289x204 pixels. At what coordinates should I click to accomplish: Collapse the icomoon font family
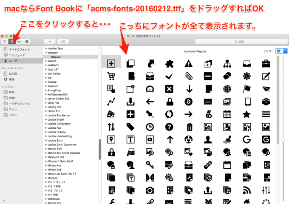45,53
